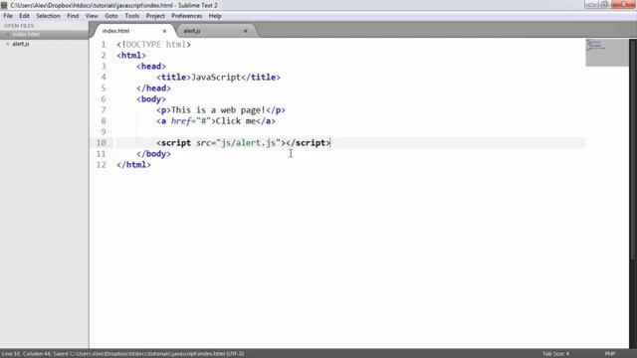Click the Sublime Text icon in the title bar

[4, 5]
